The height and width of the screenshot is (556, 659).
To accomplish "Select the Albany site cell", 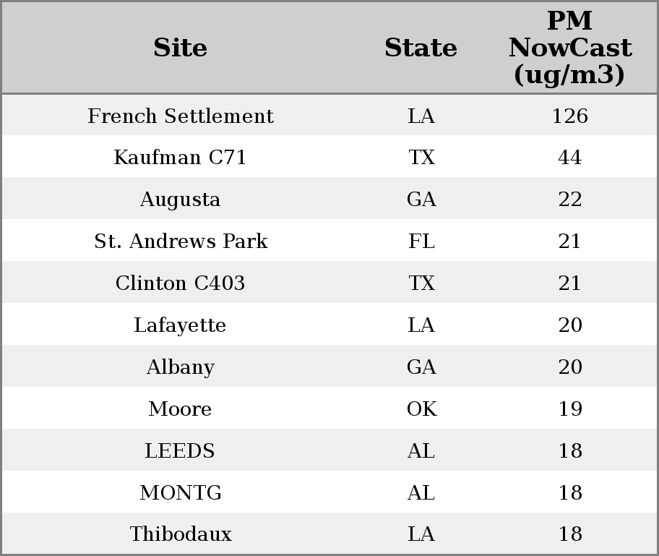I will click(x=180, y=367).
